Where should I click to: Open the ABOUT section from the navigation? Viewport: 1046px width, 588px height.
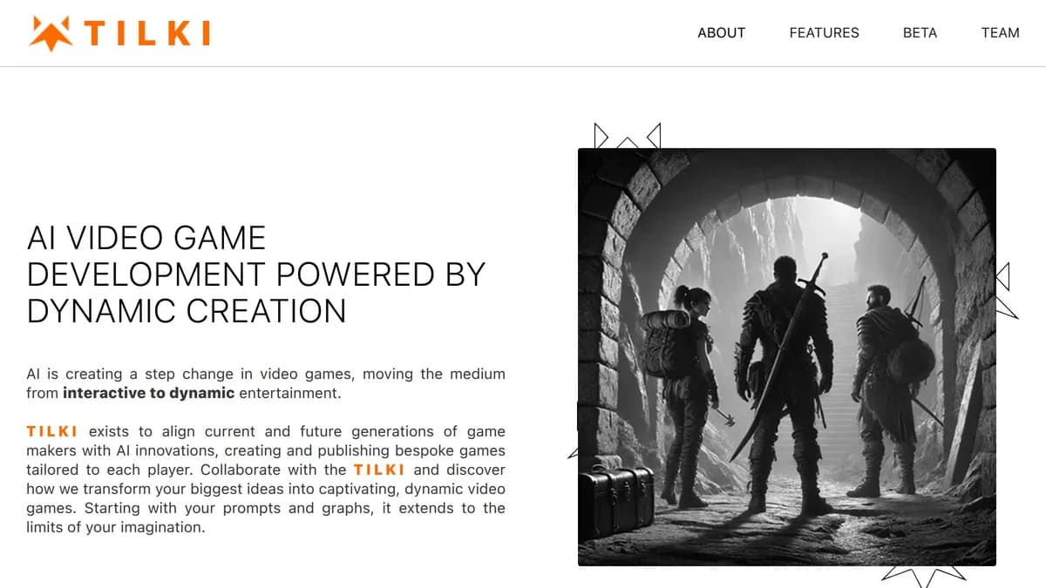click(721, 32)
